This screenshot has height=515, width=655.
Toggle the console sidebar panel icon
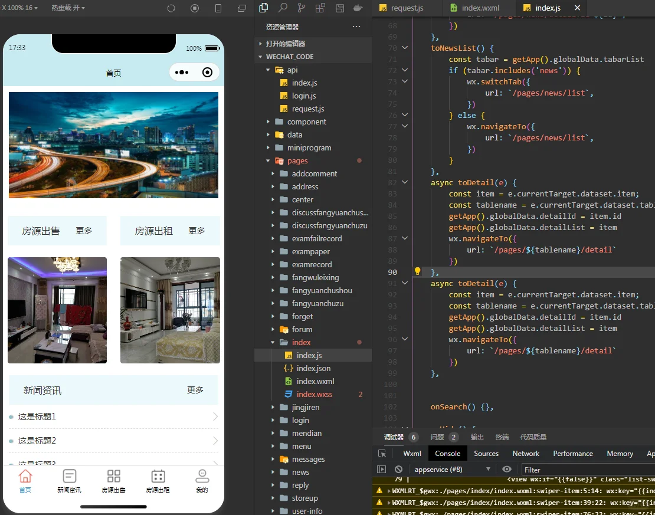pyautogui.click(x=381, y=470)
